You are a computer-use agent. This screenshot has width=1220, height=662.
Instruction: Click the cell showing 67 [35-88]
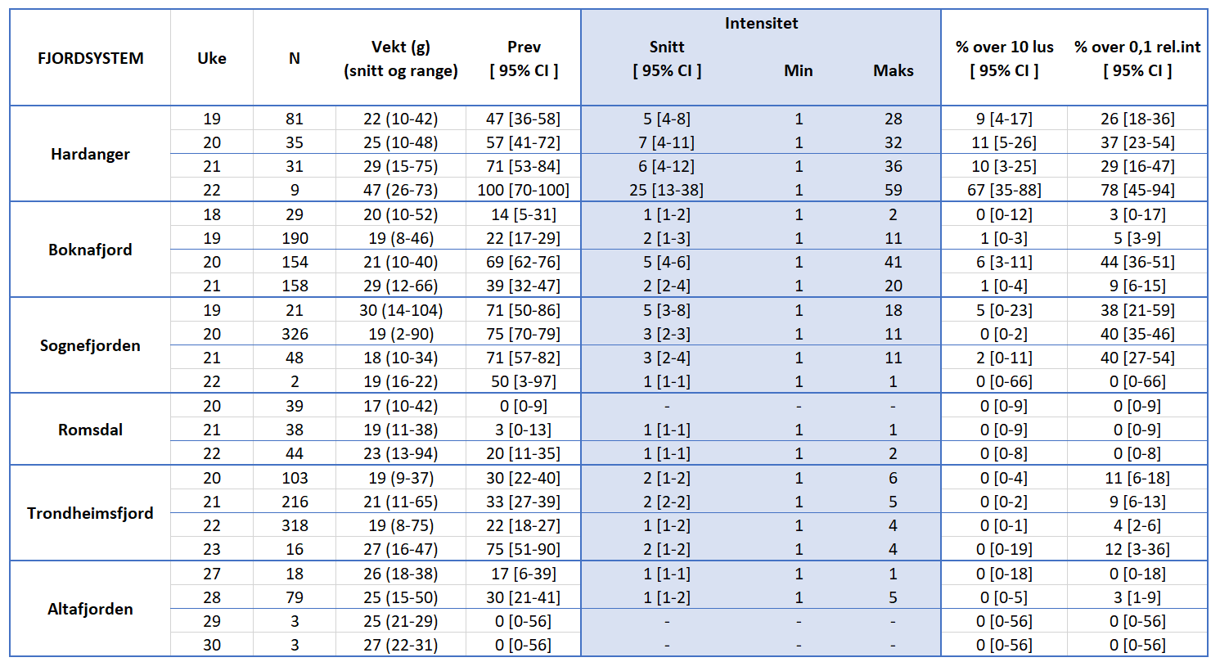point(1004,190)
